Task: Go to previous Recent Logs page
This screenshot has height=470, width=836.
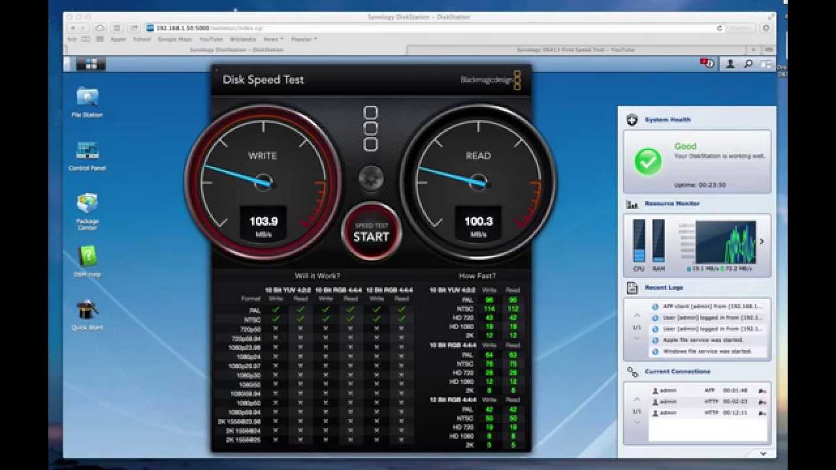Action: tap(637, 316)
